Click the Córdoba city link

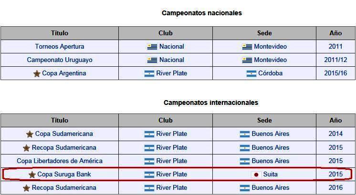coord(271,73)
